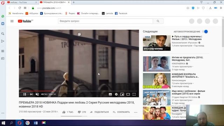This screenshot has height=126, width=224.
Task: Open the Кинокомпания «Русское» channel link
Action: pos(185,43)
